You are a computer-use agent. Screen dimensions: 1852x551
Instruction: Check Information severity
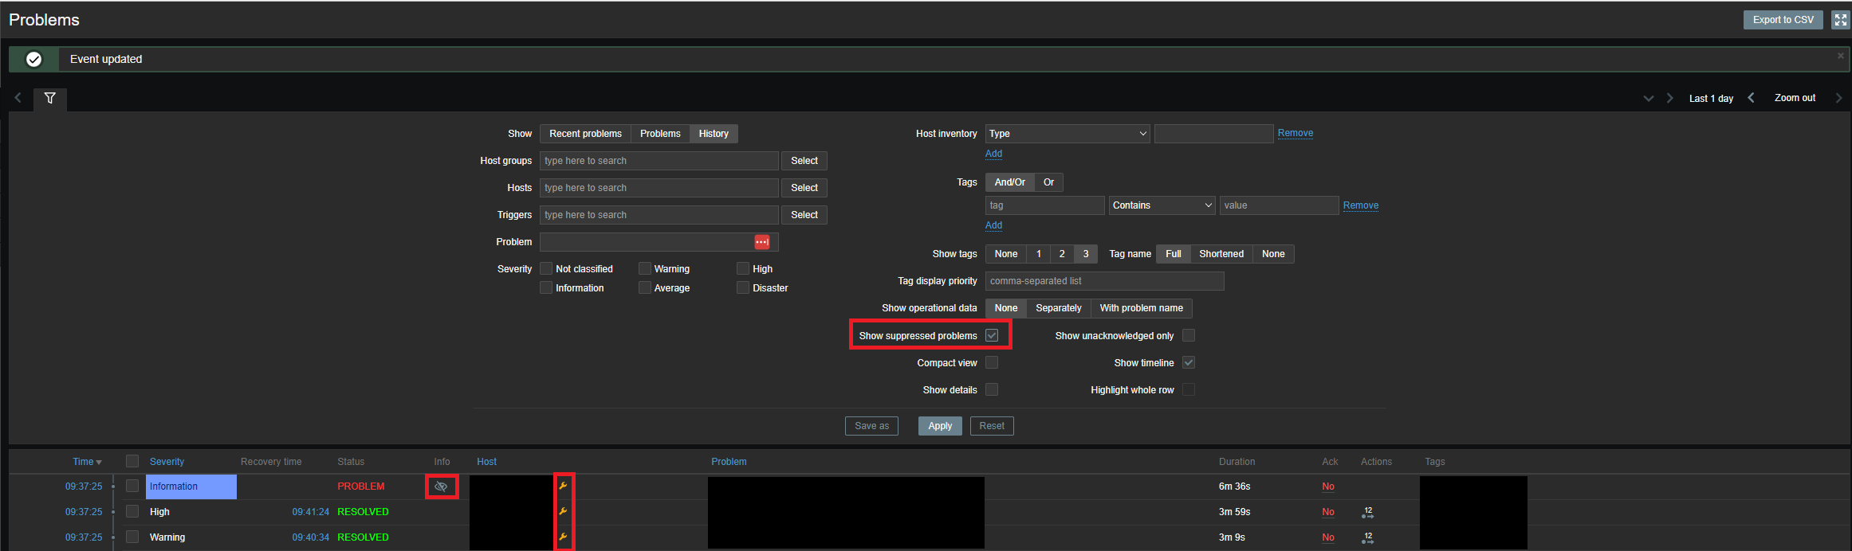[546, 287]
